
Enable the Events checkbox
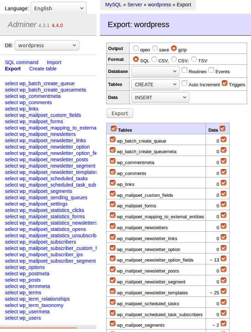[x=211, y=70]
